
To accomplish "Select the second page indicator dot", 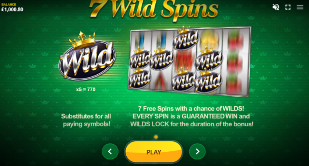I will (x=147, y=137).
